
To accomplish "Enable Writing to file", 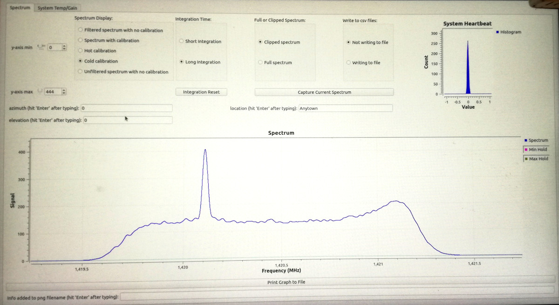I will click(348, 62).
